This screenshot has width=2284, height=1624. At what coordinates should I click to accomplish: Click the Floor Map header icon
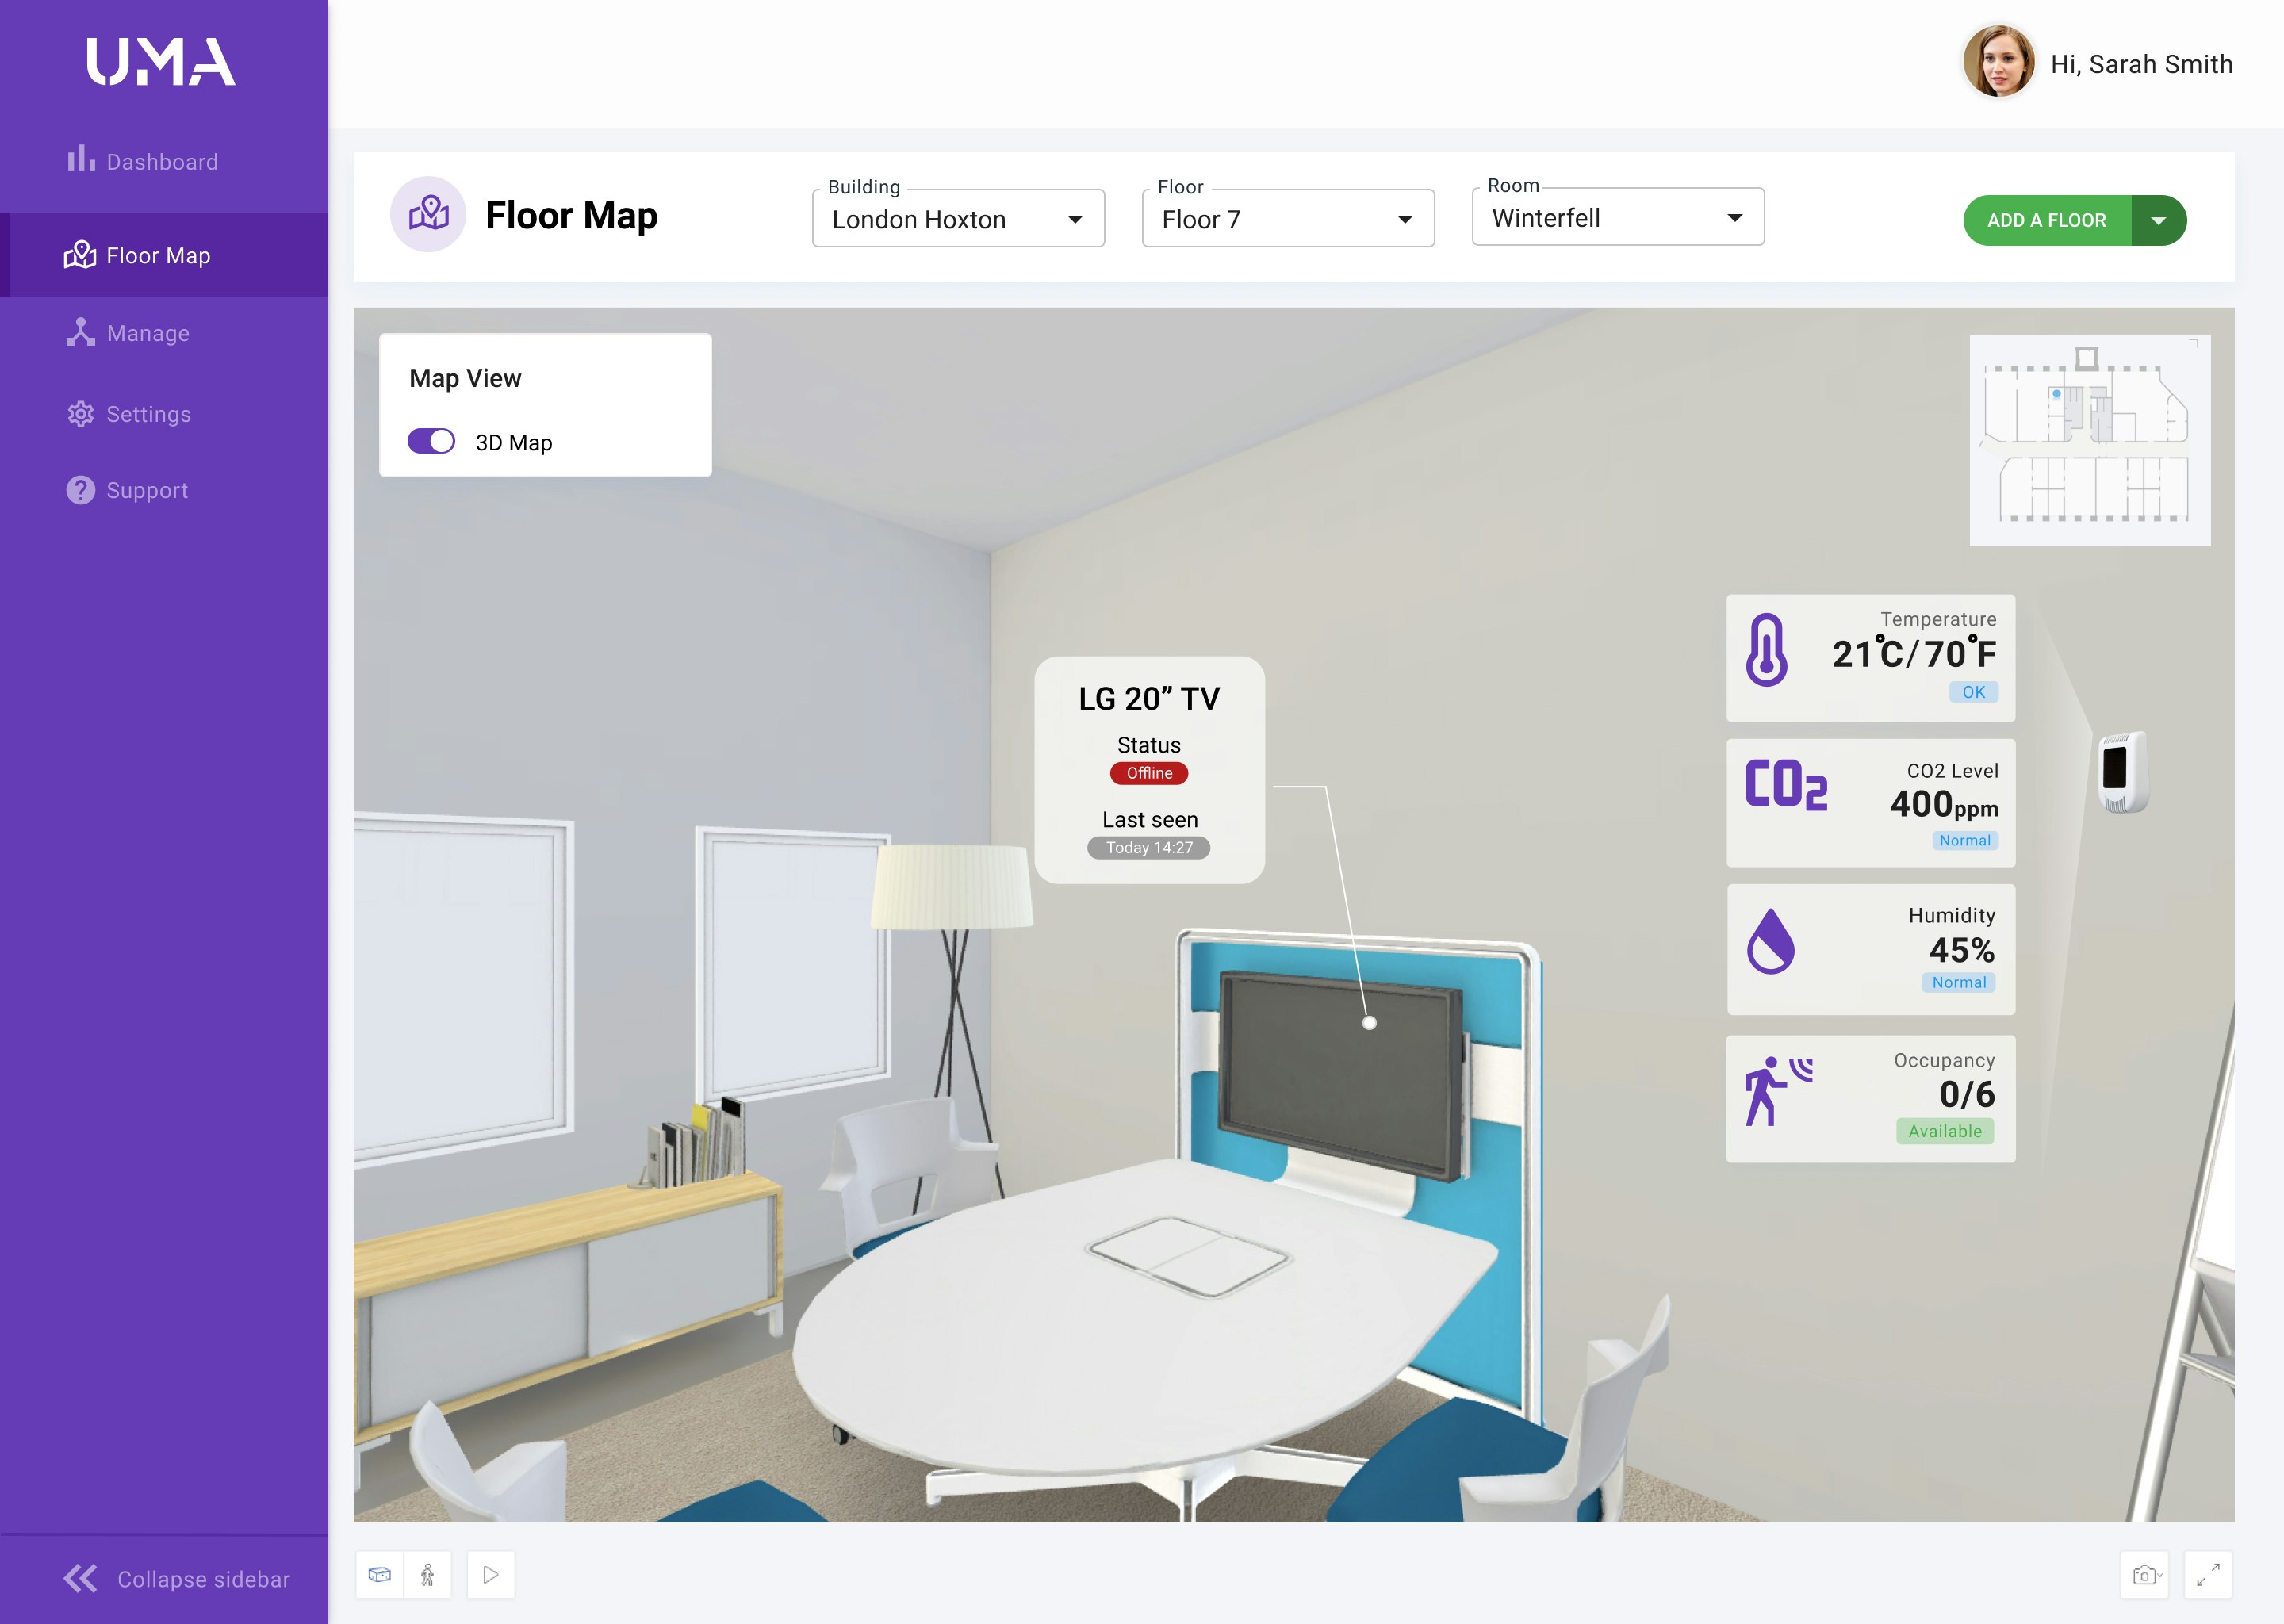pyautogui.click(x=428, y=214)
